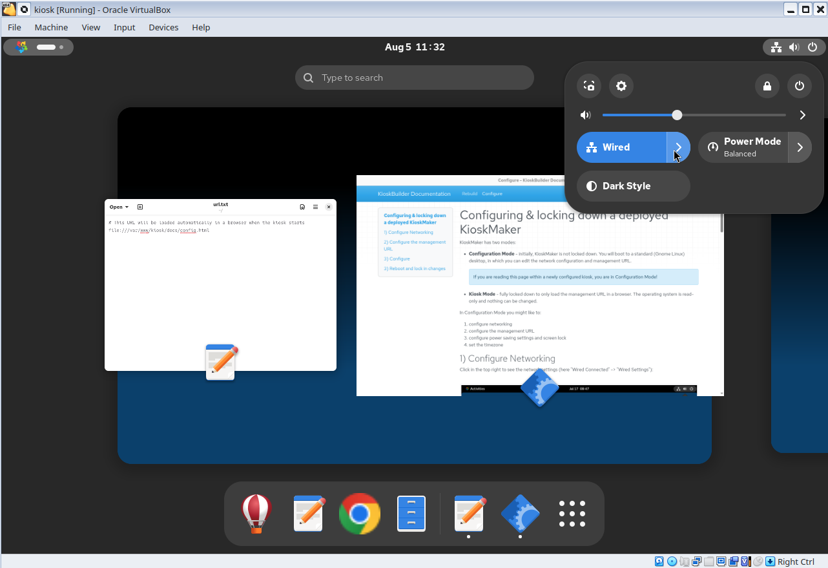This screenshot has height=568, width=828.
Task: Focus the Type to search field
Action: (x=415, y=78)
